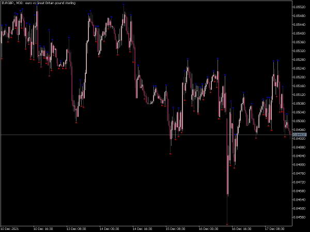The image size is (310, 232).
Task: Click the 17 Dec 08:30 time label
Action: [x=275, y=228]
